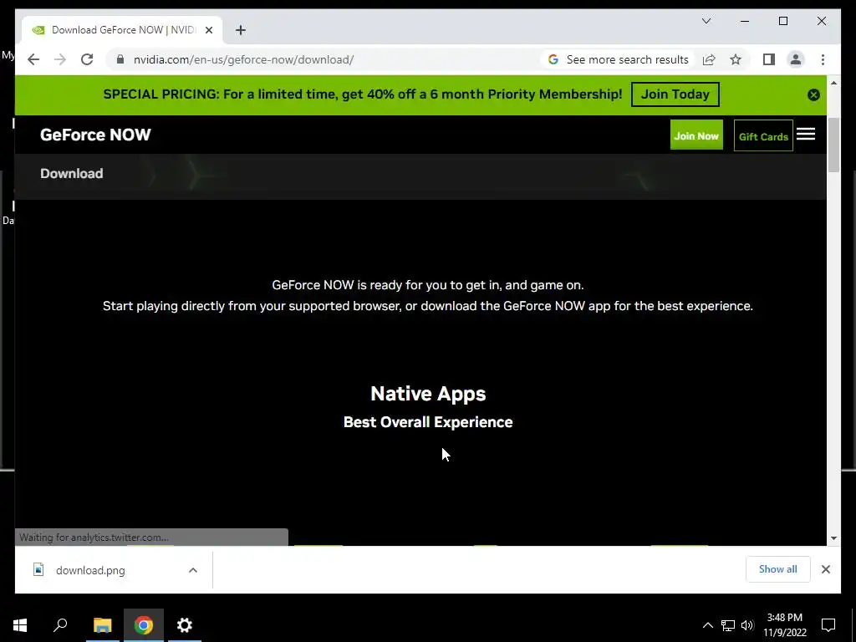
Task: Open the download.png downloaded file
Action: click(x=90, y=570)
